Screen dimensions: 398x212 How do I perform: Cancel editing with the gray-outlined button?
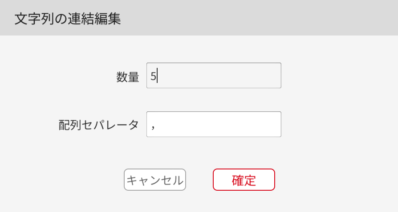(154, 180)
